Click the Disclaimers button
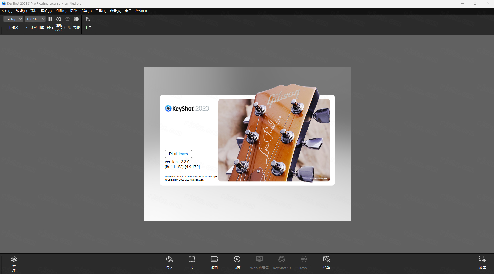 [x=178, y=154]
